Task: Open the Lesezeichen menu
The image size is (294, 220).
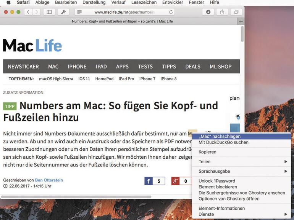Action: (x=144, y=2)
